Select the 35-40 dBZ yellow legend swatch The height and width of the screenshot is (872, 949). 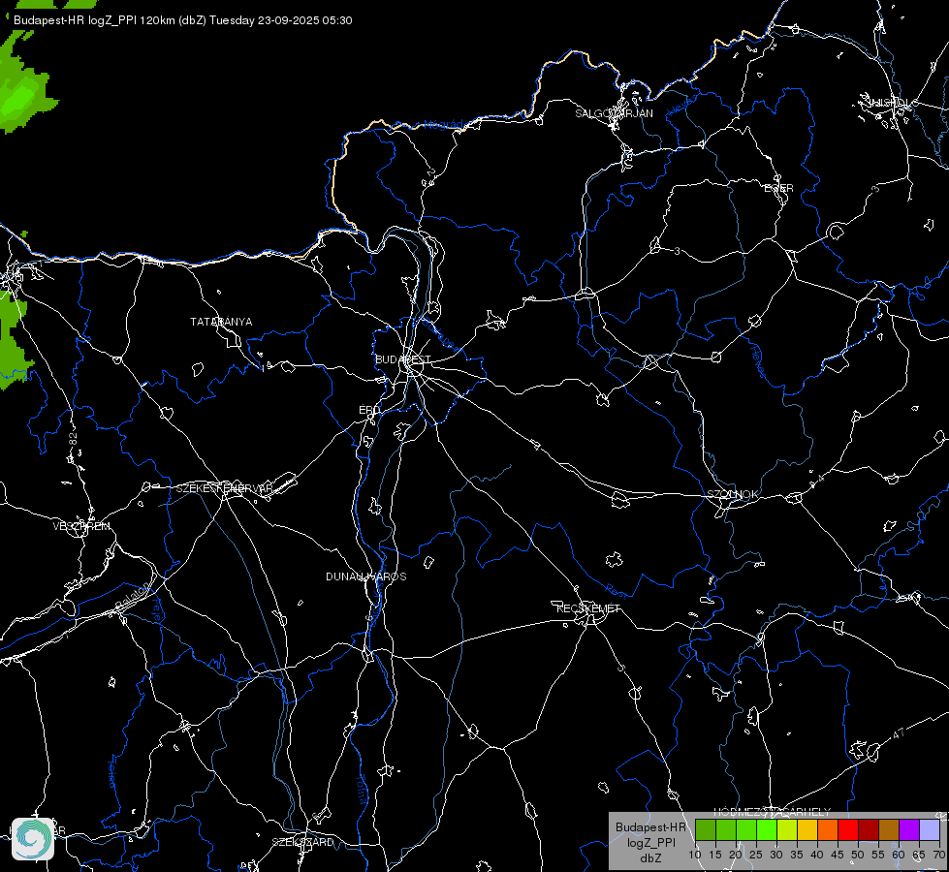click(x=807, y=830)
